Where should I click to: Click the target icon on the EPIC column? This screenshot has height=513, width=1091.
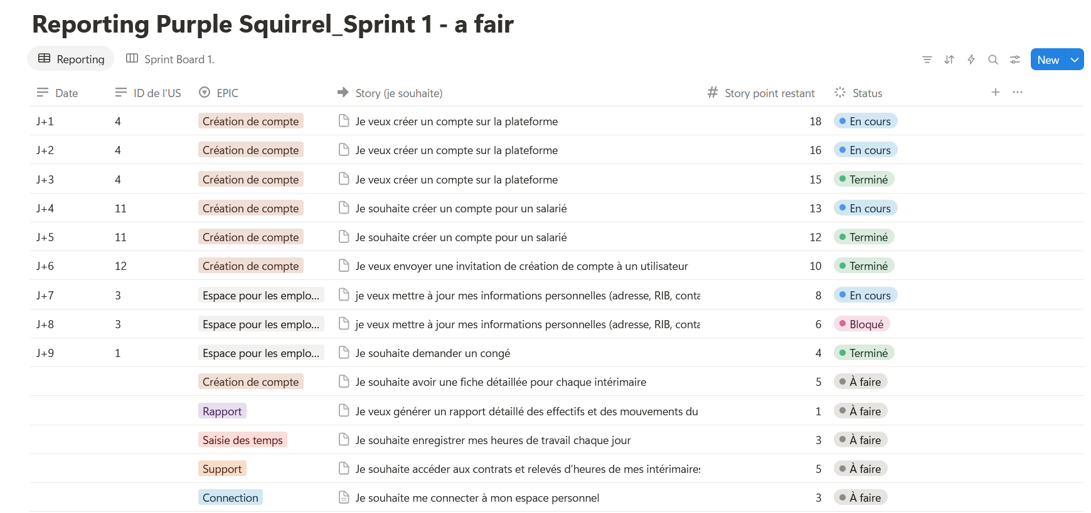[x=204, y=92]
